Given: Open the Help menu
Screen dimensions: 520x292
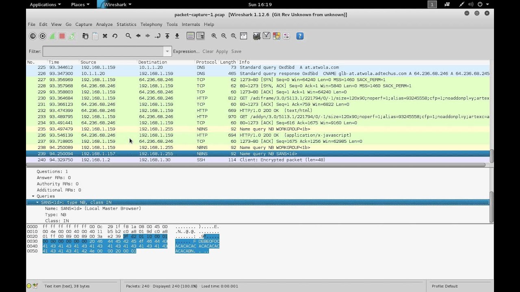Looking at the screenshot, I should tap(209, 24).
